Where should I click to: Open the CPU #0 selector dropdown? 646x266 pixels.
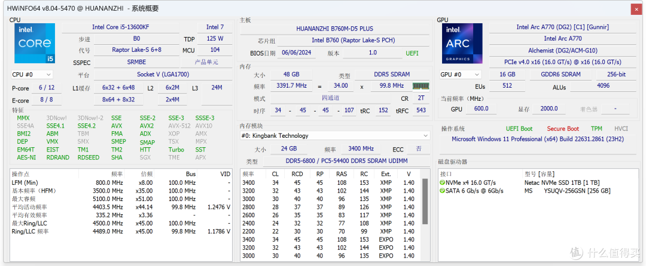click(x=32, y=75)
